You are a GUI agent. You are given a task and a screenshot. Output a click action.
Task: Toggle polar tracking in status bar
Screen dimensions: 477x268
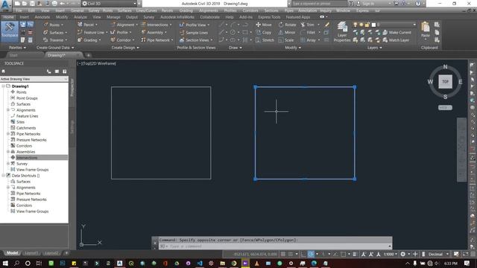[311, 254]
